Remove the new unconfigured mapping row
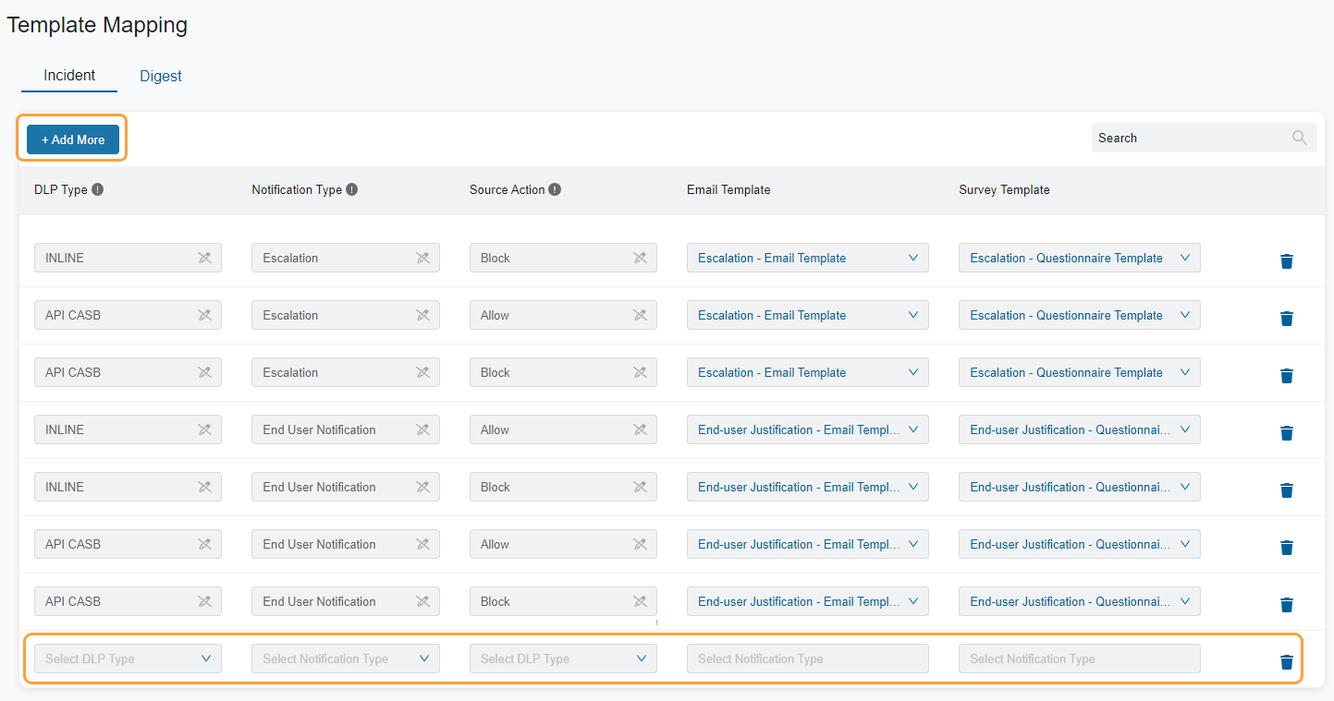The height and width of the screenshot is (701, 1334). click(x=1286, y=661)
